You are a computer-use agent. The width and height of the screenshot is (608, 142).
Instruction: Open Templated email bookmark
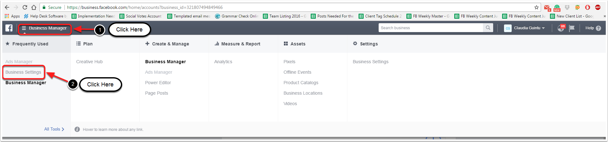[189, 16]
